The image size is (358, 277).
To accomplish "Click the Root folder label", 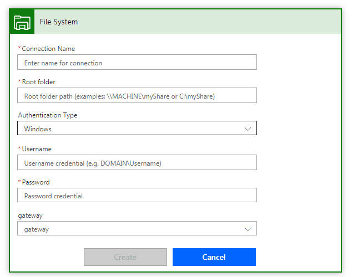I will coord(38,82).
